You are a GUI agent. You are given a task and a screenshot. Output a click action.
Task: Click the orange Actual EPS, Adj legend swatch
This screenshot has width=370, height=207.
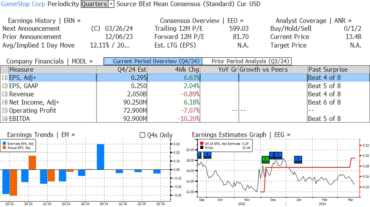(4, 147)
